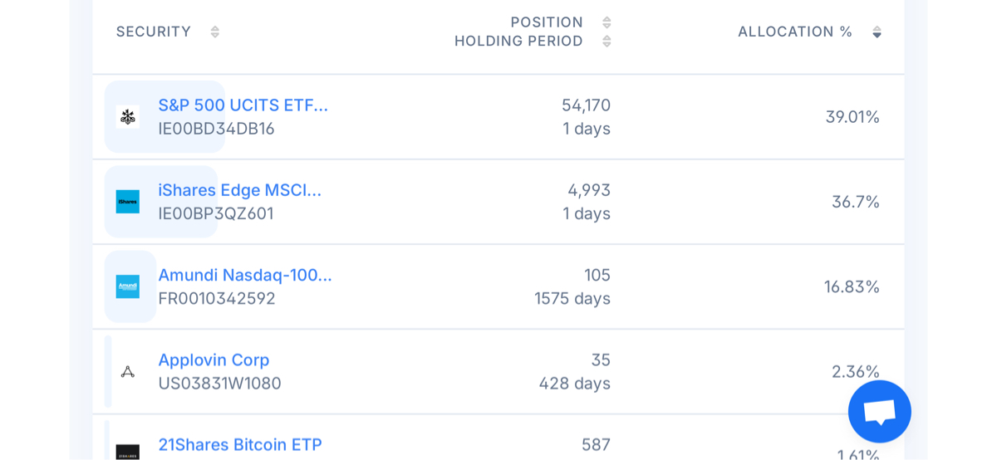This screenshot has height=460, width=997.
Task: Click the 21Shares logo icon
Action: point(128,453)
